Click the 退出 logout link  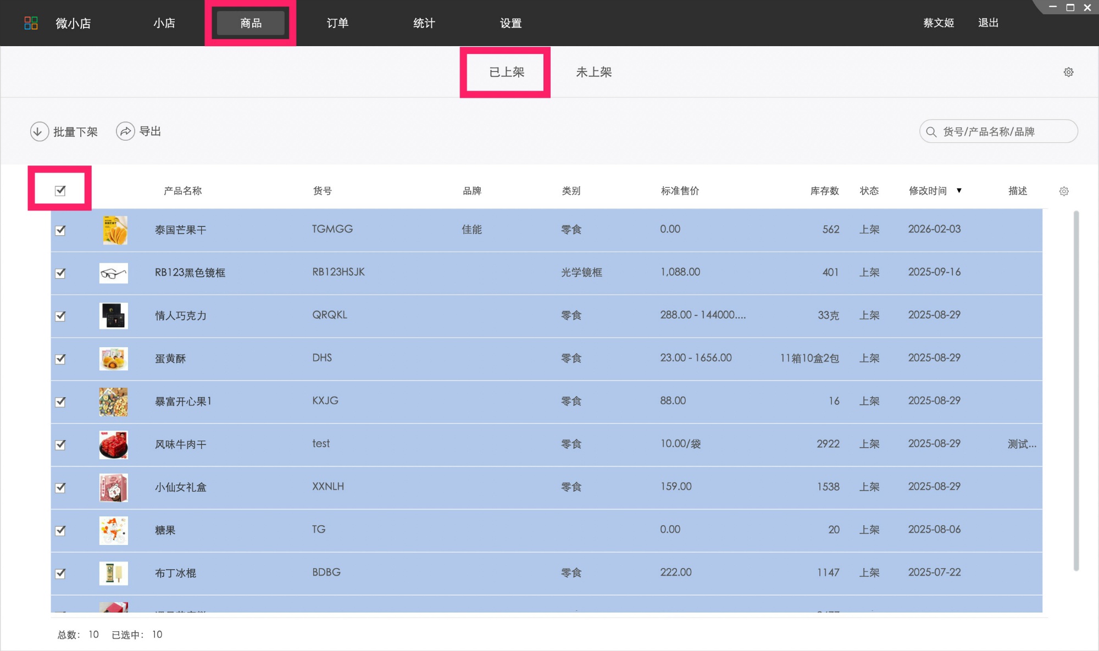[x=988, y=23]
